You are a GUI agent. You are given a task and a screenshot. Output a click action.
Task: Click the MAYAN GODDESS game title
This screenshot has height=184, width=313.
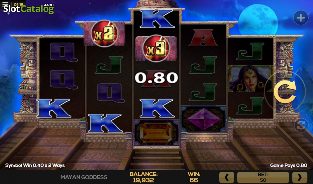[x=84, y=177]
